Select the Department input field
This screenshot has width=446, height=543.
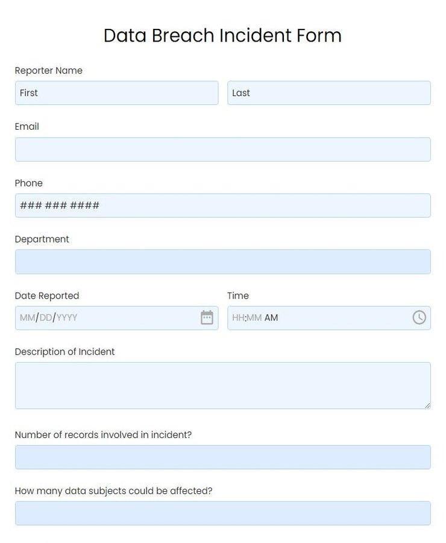pos(222,261)
